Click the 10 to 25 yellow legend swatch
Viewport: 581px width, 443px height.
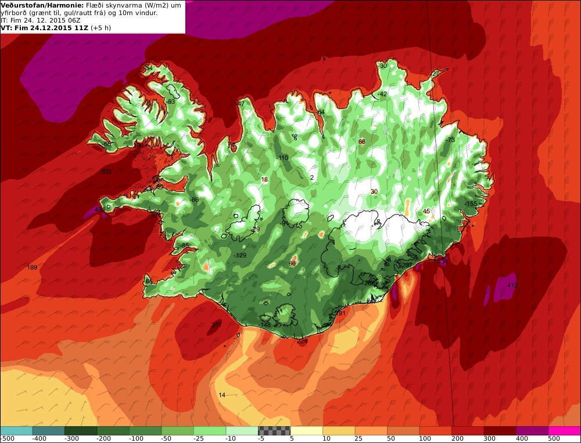pyautogui.click(x=339, y=431)
